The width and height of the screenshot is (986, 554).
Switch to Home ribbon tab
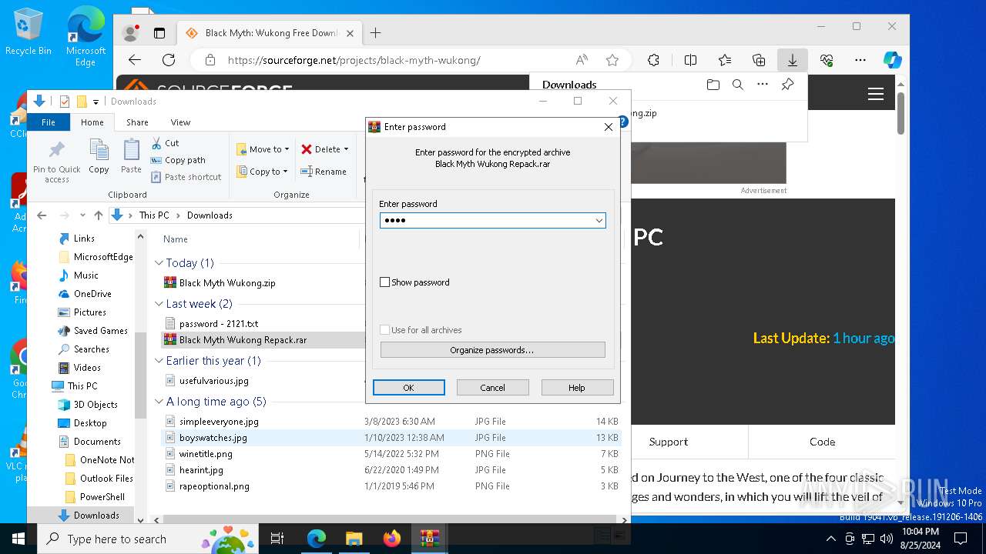pyautogui.click(x=92, y=122)
